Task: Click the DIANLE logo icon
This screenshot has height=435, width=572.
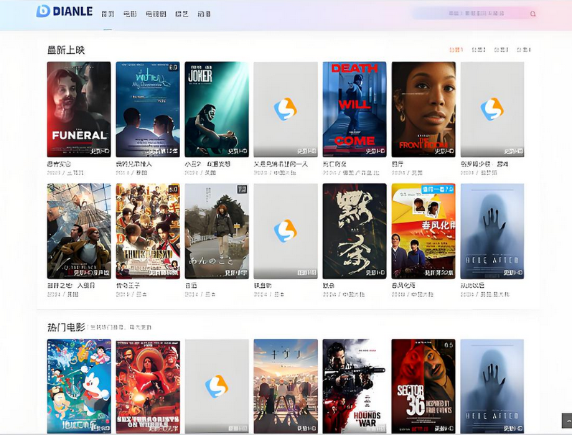Action: [43, 11]
